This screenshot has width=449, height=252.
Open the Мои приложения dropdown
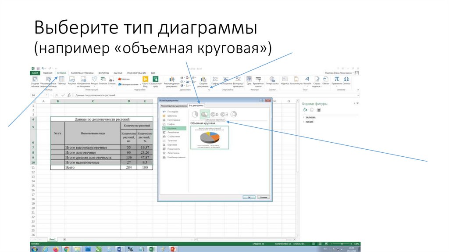(x=140, y=85)
